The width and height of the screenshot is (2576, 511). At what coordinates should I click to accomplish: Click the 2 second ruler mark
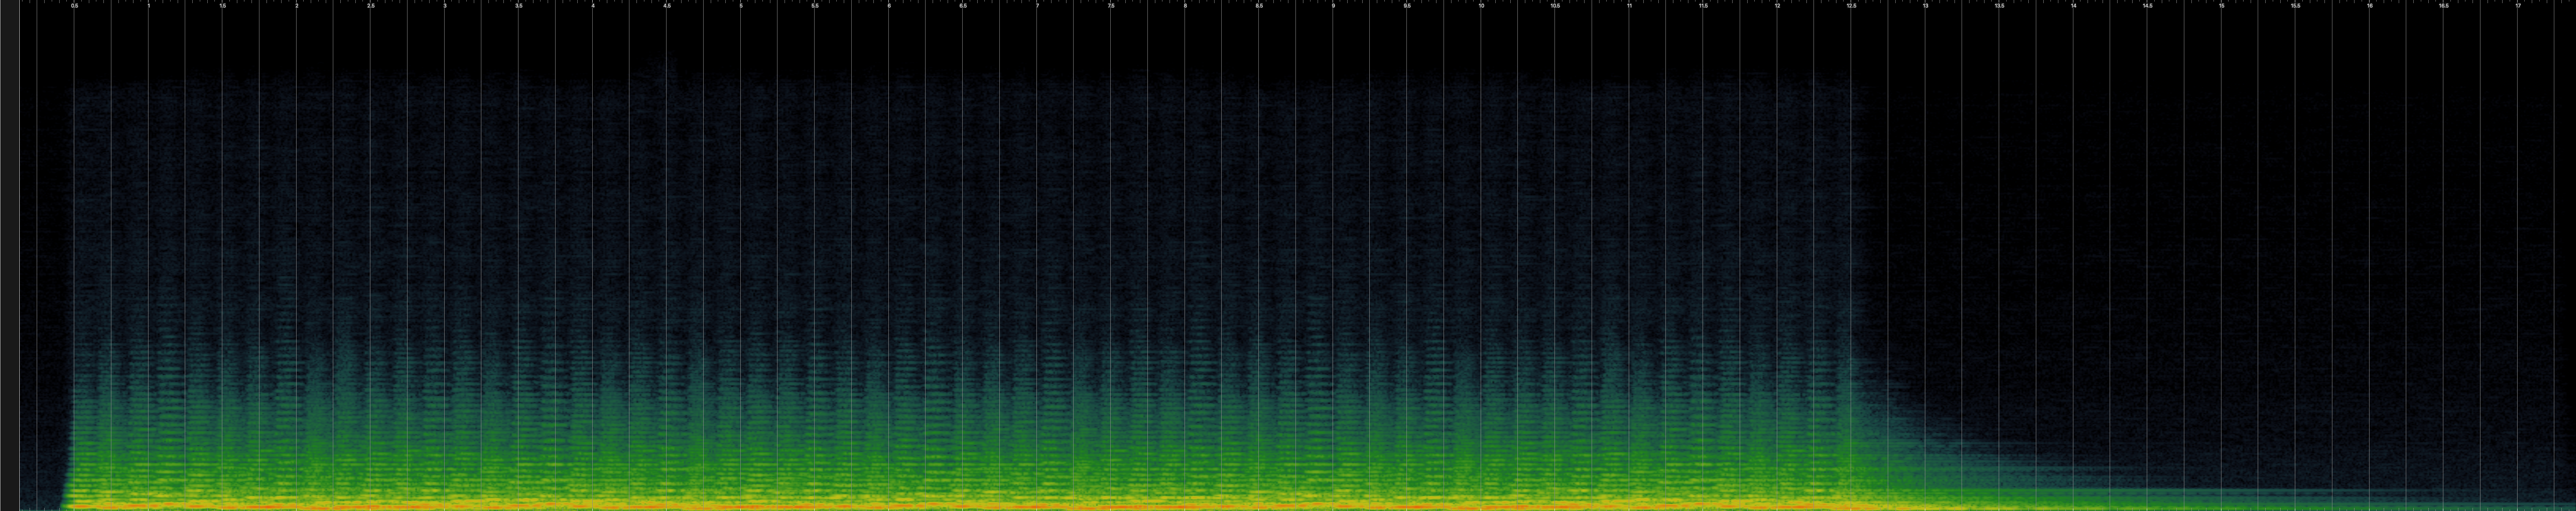[297, 6]
